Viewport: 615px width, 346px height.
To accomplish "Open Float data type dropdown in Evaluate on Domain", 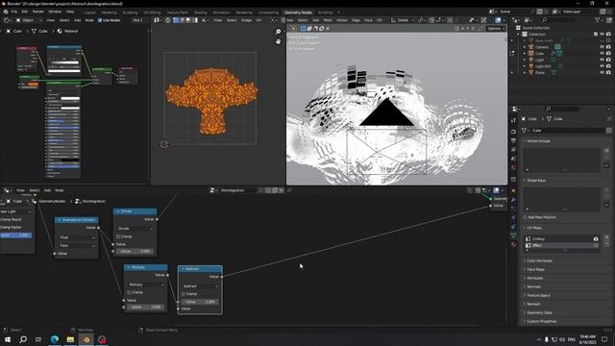I will point(77,237).
